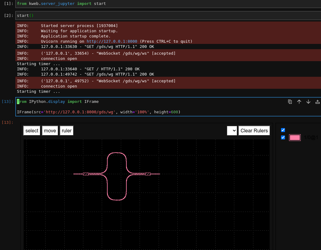Click the 'GET / HTTP/1.1' 200 OK line
Screen dimensions: 321x250
pos(78,69)
